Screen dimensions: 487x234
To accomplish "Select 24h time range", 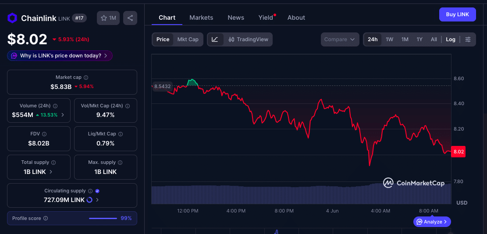I will (373, 39).
